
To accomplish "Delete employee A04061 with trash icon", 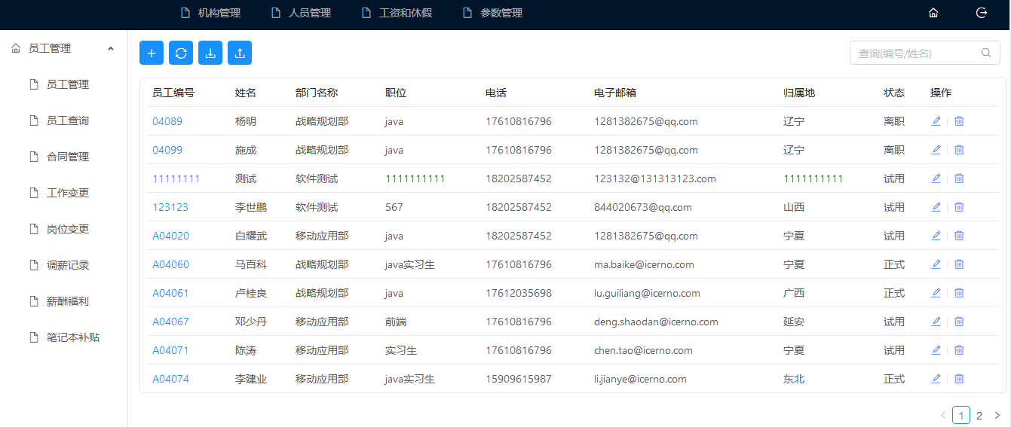I will coord(959,292).
